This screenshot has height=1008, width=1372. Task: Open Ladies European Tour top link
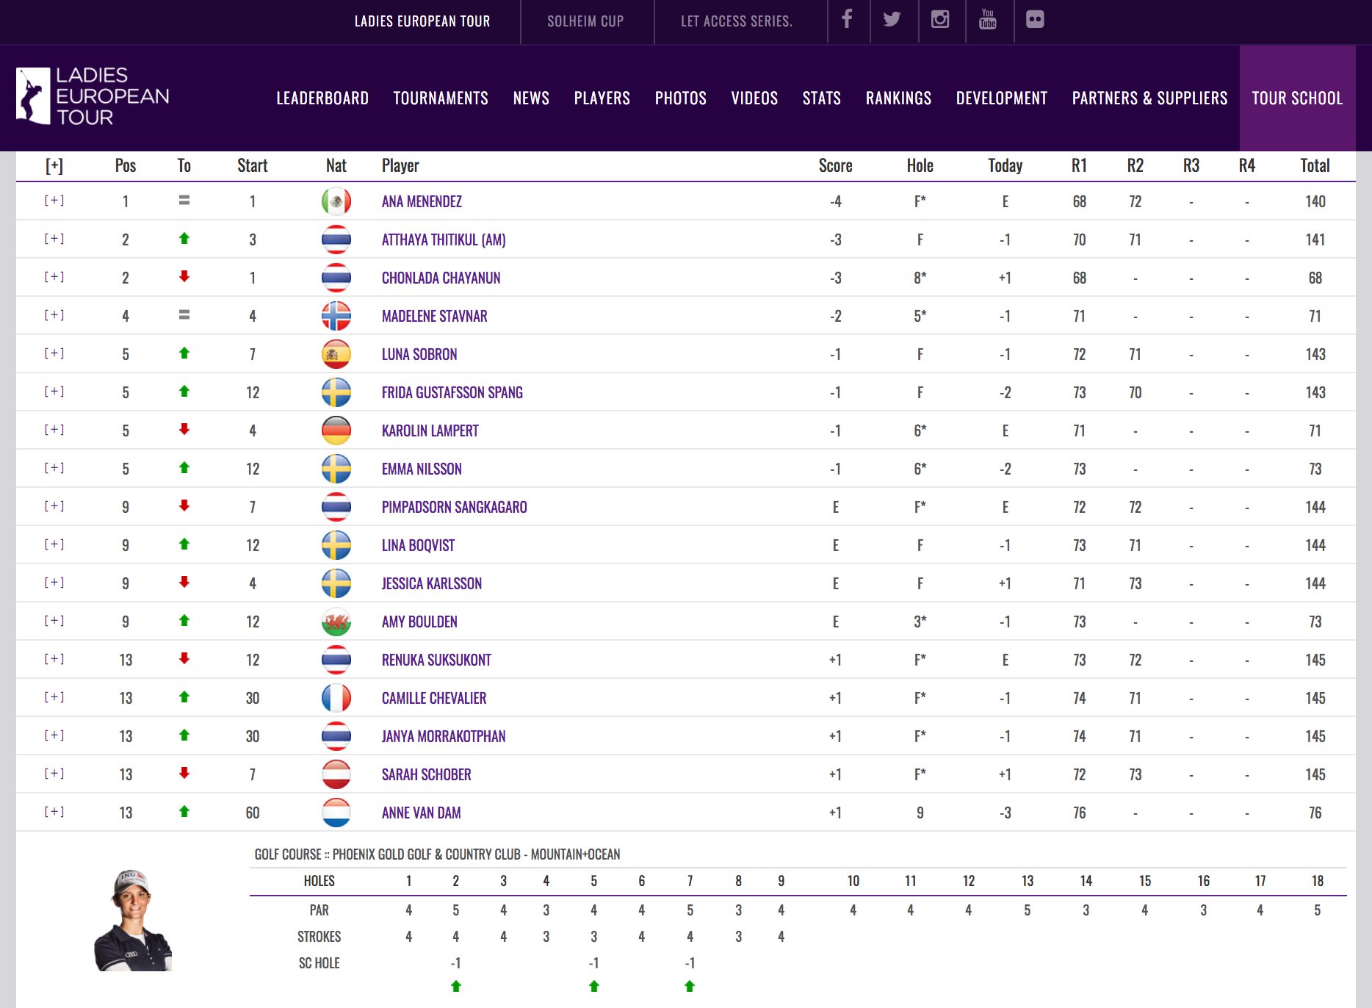(x=422, y=21)
